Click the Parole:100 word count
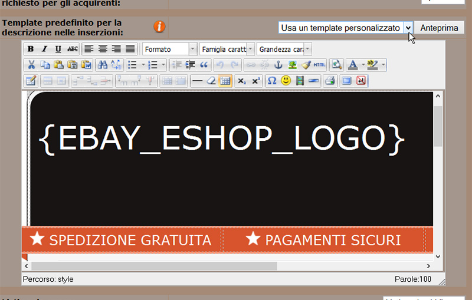Viewport: 472px width, 300px height. 412,279
